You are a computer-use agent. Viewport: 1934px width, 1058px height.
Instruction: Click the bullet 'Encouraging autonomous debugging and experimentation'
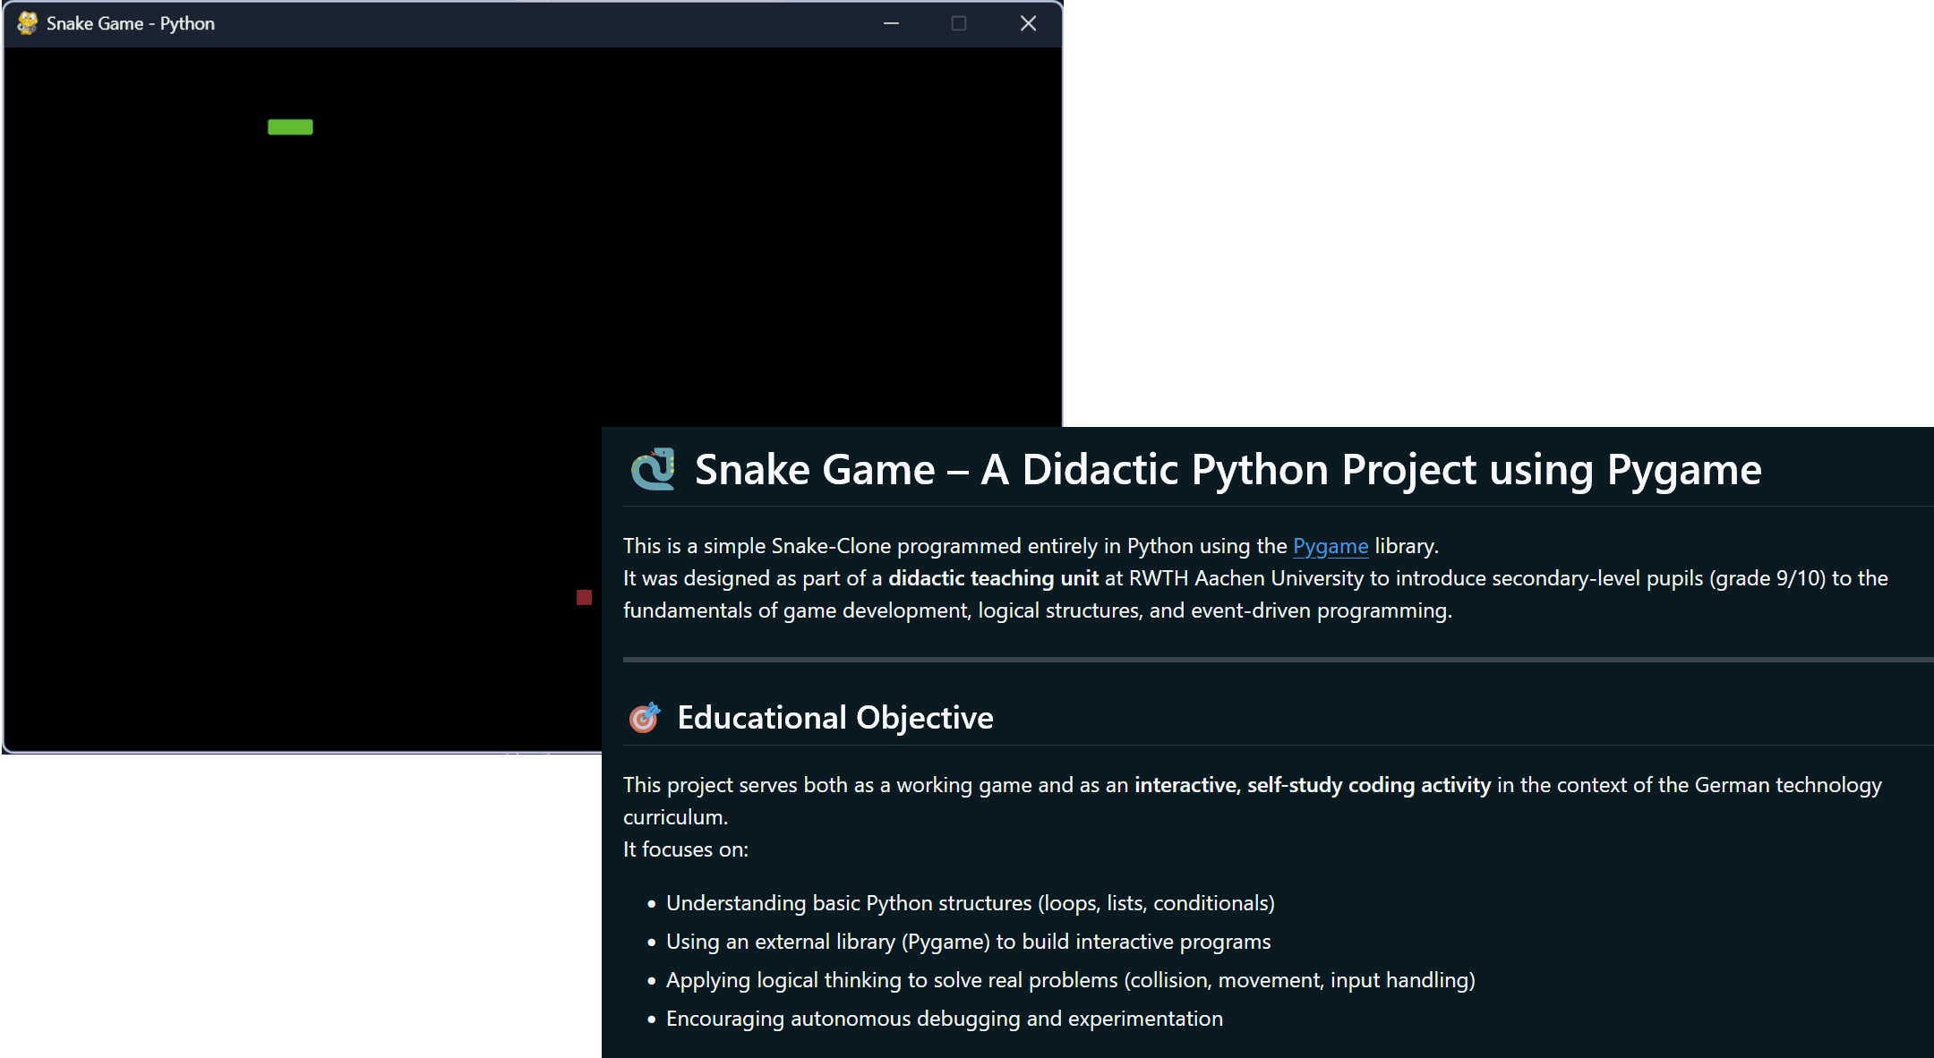point(945,1019)
